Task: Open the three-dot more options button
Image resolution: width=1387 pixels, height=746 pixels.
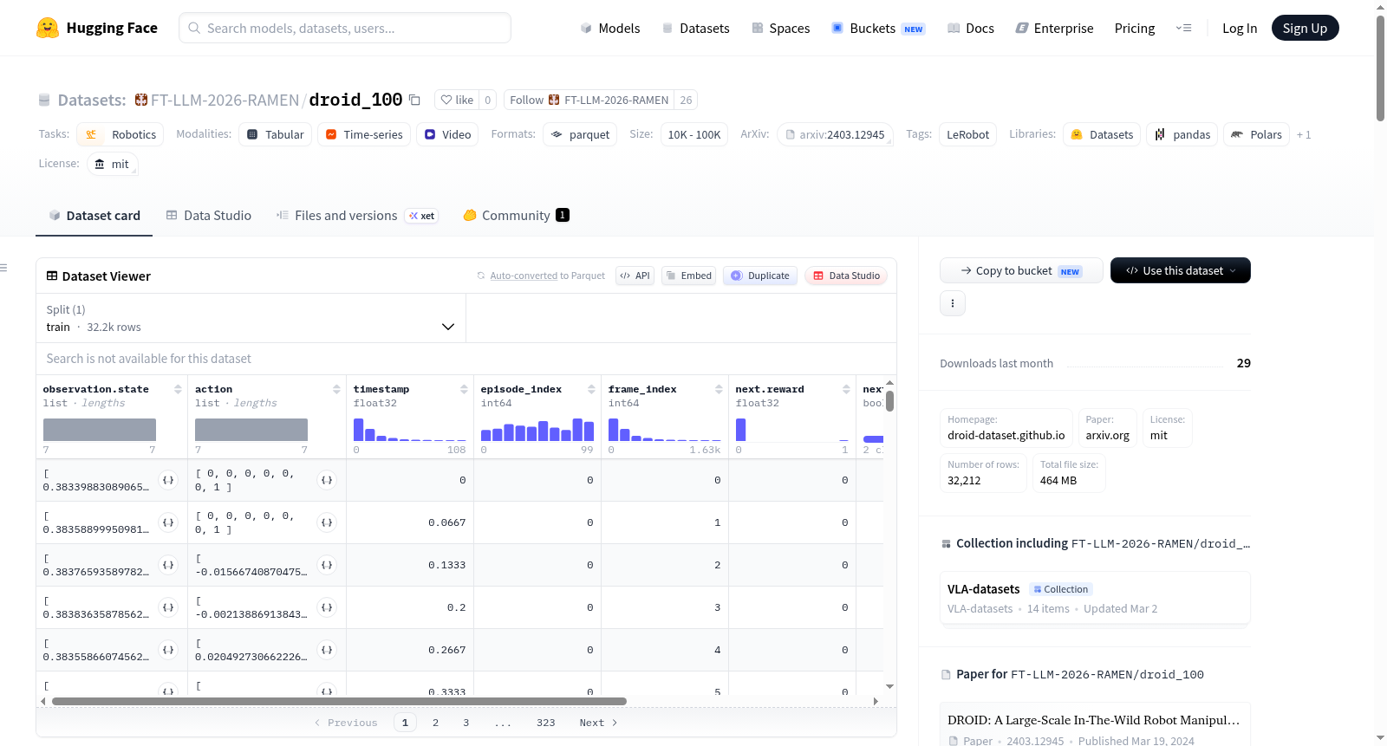Action: click(x=953, y=303)
